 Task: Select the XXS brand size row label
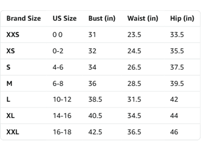13,35
